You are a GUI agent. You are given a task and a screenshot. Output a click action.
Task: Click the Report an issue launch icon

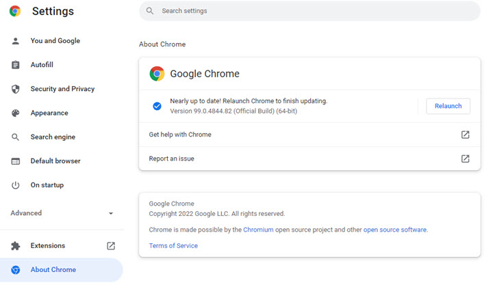(x=465, y=159)
